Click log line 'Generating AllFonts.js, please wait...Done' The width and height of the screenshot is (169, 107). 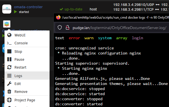(x=103, y=78)
